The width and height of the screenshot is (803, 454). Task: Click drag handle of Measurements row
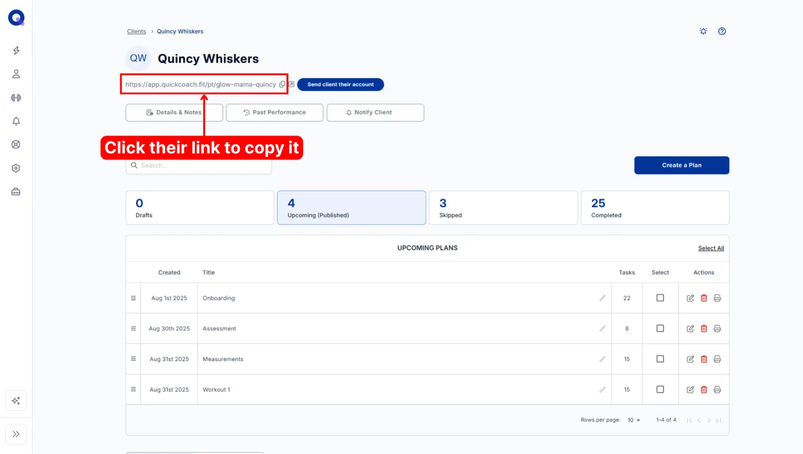click(x=133, y=359)
